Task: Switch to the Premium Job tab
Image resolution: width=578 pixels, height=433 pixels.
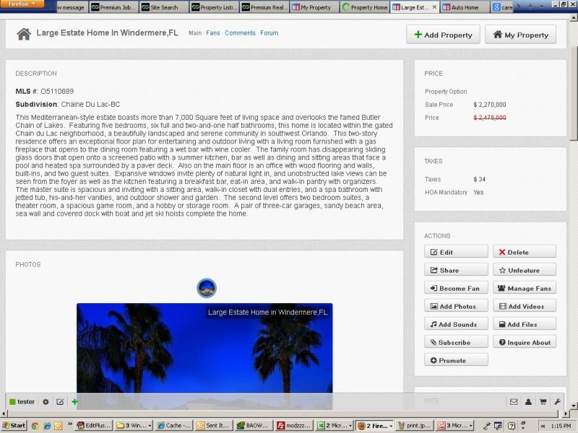Action: pyautogui.click(x=113, y=7)
